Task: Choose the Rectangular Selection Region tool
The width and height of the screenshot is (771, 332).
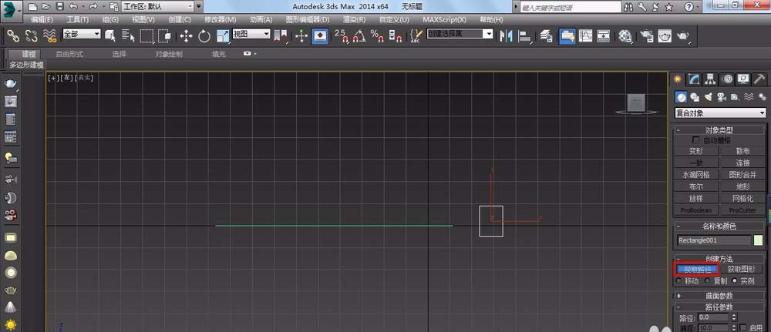Action: coord(146,35)
